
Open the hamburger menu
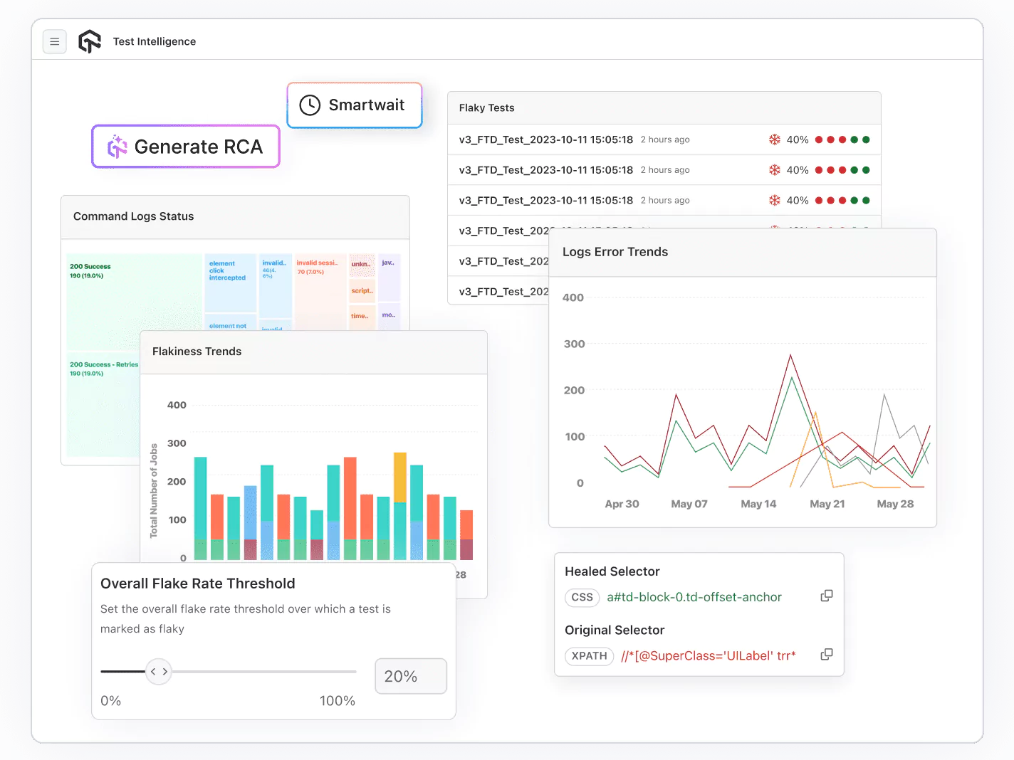coord(55,42)
